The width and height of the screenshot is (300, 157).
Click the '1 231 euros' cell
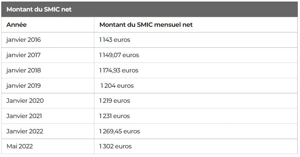point(114,116)
